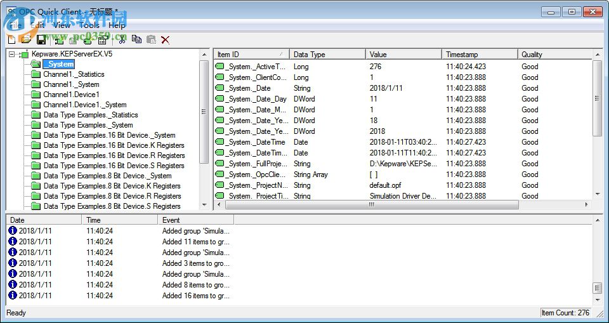Click the value 'default.opf'
The width and height of the screenshot is (609, 323).
point(385,185)
